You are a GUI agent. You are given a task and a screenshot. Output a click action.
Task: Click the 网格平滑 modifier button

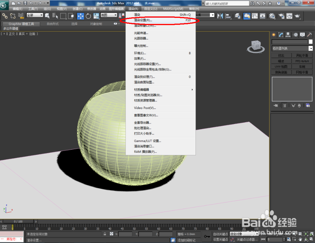(302, 72)
